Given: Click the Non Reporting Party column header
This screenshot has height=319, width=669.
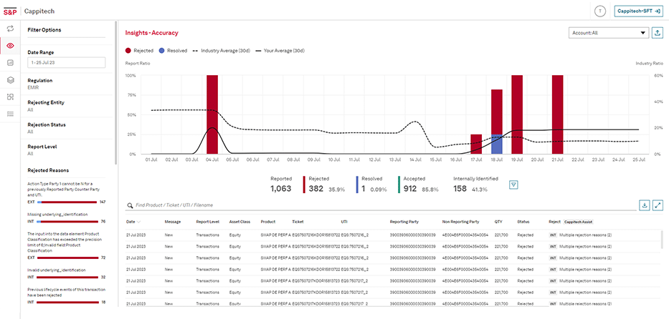Looking at the screenshot, I should 461,222.
